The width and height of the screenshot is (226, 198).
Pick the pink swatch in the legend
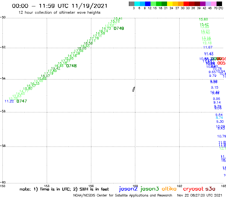pyautogui.click(x=213, y=4)
